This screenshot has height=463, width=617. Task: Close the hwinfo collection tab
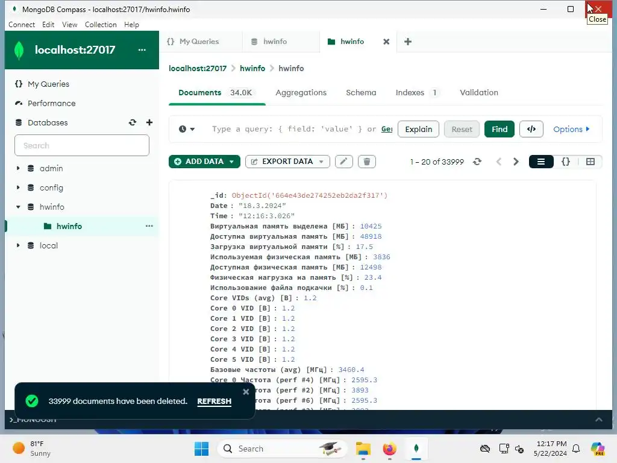point(386,42)
